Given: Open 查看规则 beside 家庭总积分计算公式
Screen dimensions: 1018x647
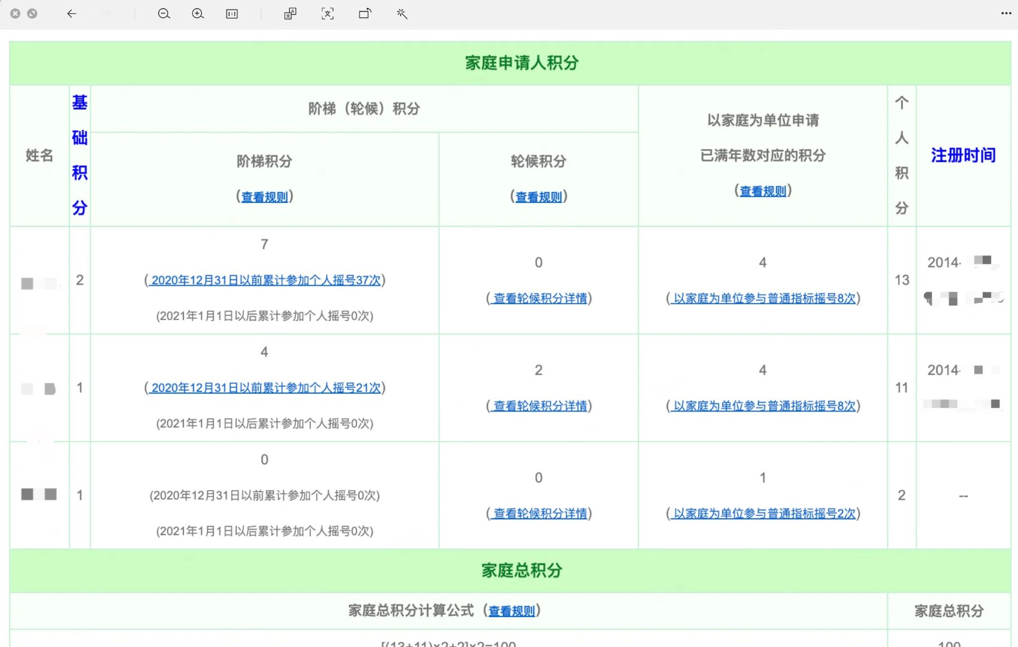Looking at the screenshot, I should pyautogui.click(x=512, y=611).
